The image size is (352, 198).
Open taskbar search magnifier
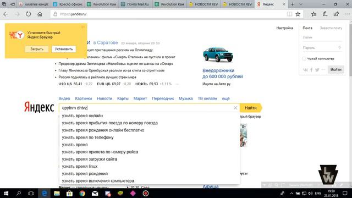click(x=19, y=193)
